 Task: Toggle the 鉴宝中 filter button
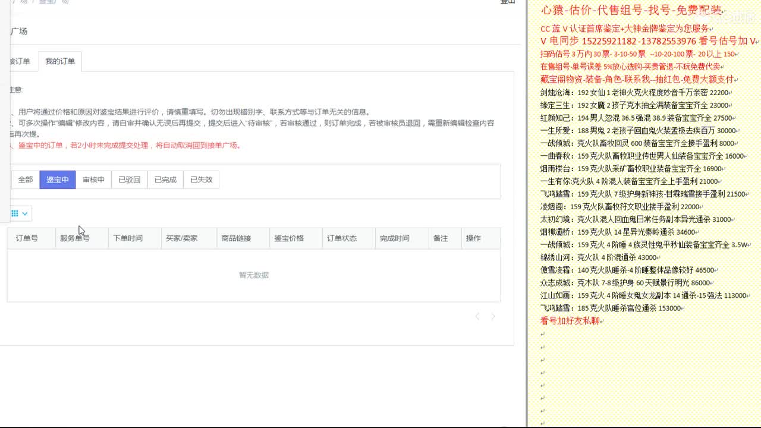57,179
